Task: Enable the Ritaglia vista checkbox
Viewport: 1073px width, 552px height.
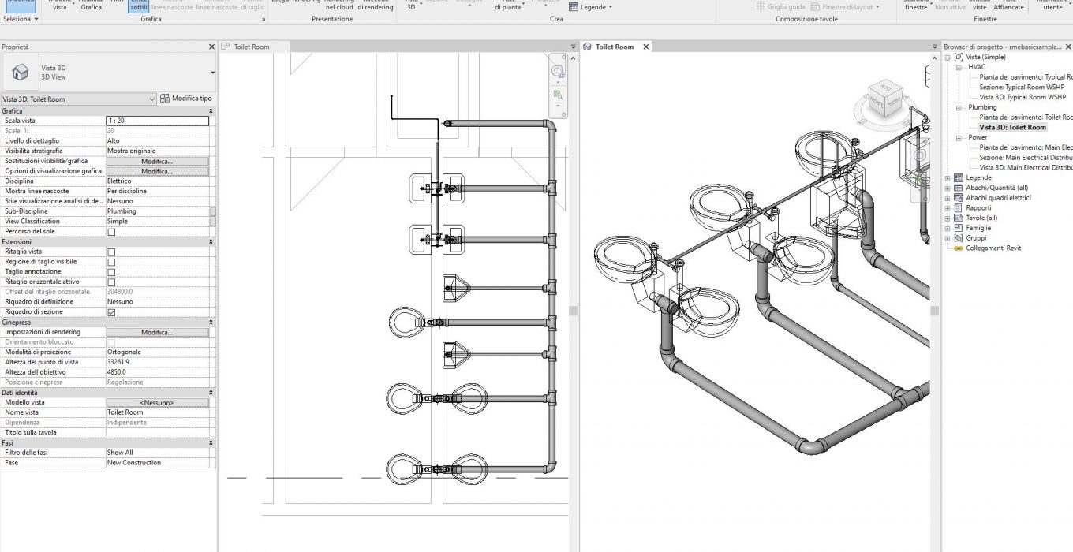Action: [x=111, y=252]
